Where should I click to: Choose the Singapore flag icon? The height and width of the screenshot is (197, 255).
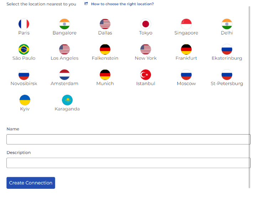(186, 24)
